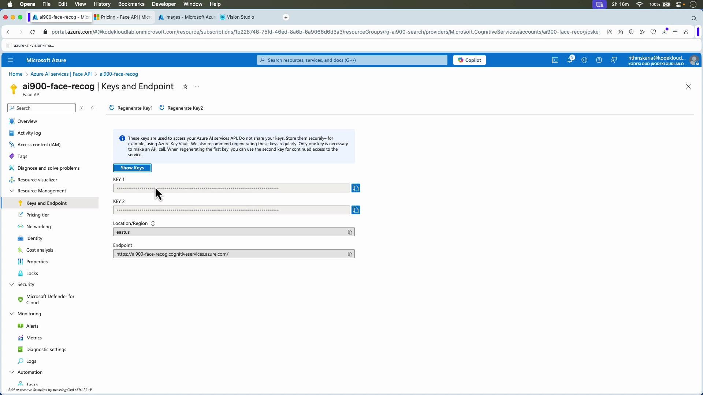Copy KEY 2 to clipboard

[356, 210]
